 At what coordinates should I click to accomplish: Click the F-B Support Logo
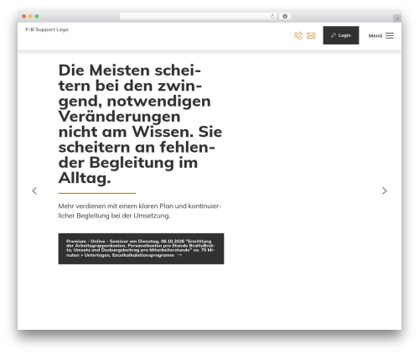47,29
